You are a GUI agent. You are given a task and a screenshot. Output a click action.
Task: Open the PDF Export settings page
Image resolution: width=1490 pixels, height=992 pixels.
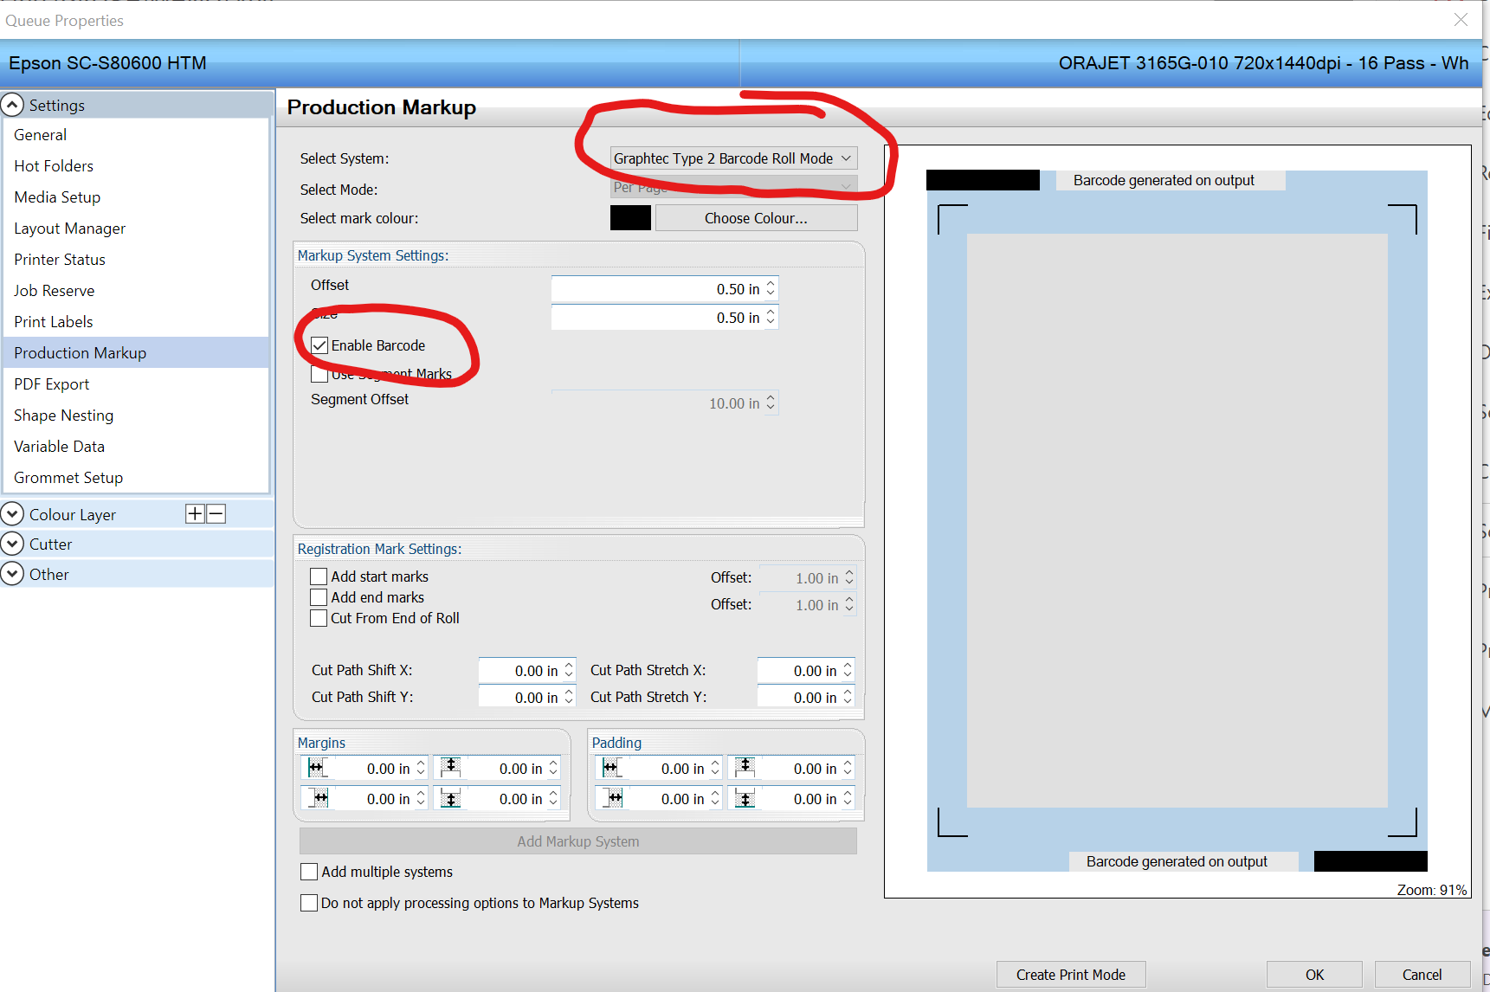click(51, 383)
